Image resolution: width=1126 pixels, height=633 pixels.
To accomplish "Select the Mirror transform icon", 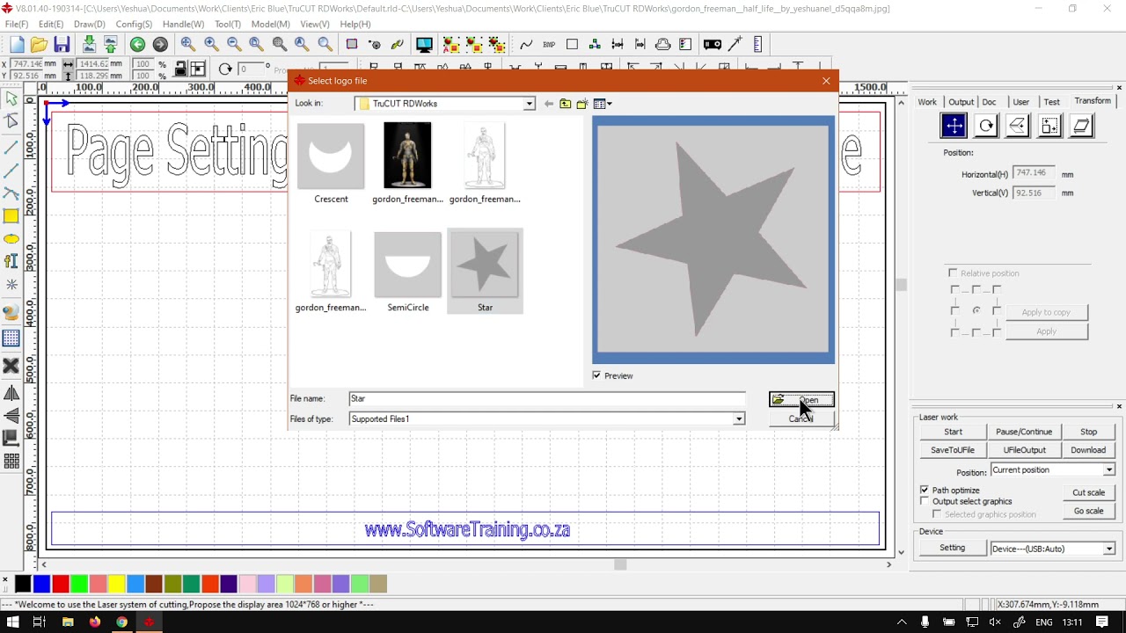I will click(x=1018, y=126).
